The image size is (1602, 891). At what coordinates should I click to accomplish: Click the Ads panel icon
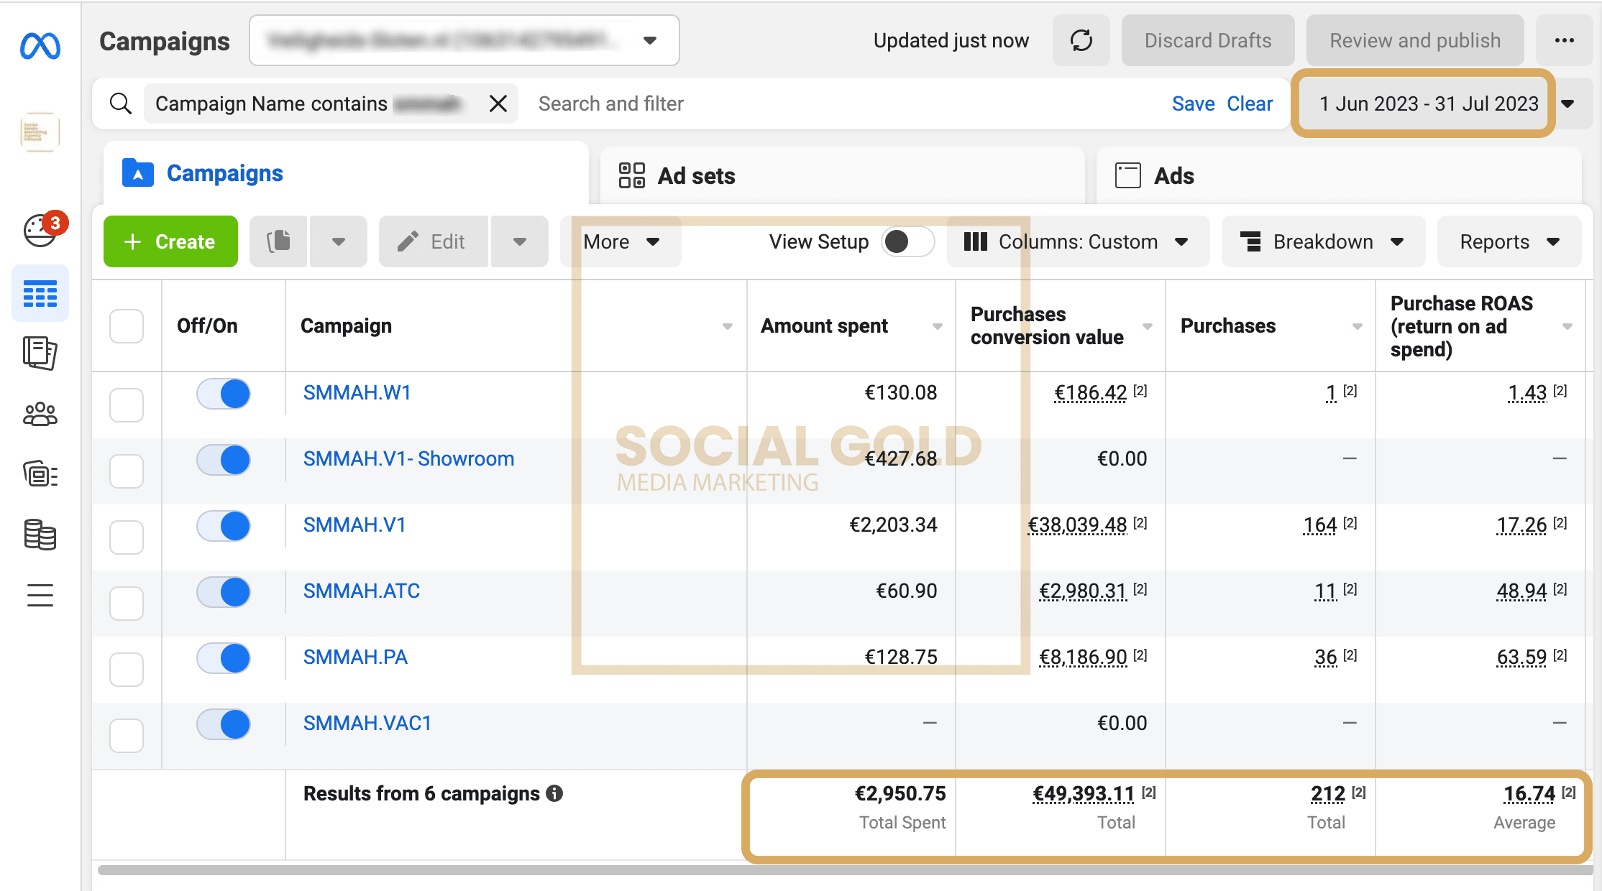click(x=1128, y=175)
